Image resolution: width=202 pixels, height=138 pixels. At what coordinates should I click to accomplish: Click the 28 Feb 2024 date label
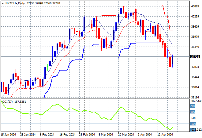click(87, 135)
